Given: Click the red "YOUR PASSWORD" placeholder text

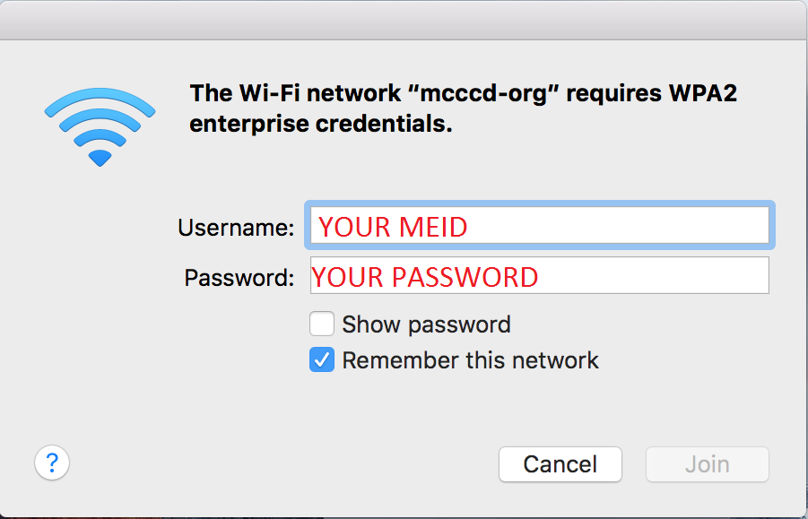Looking at the screenshot, I should click(425, 277).
